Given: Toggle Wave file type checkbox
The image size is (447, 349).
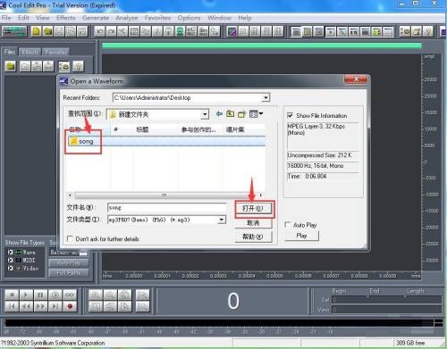Looking at the screenshot, I should pyautogui.click(x=11, y=253).
